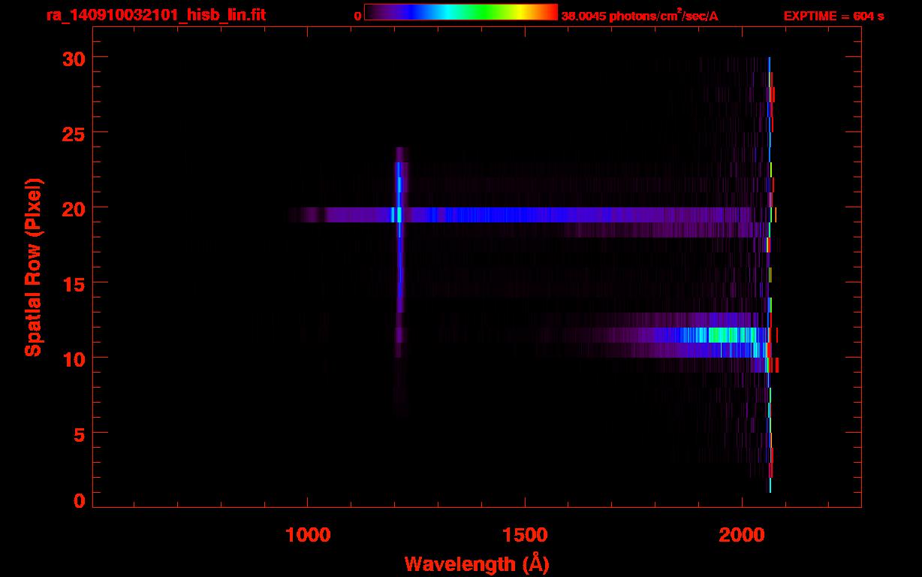This screenshot has height=577, width=922.
Task: Click the color bar minimum value 0
Action: point(357,17)
